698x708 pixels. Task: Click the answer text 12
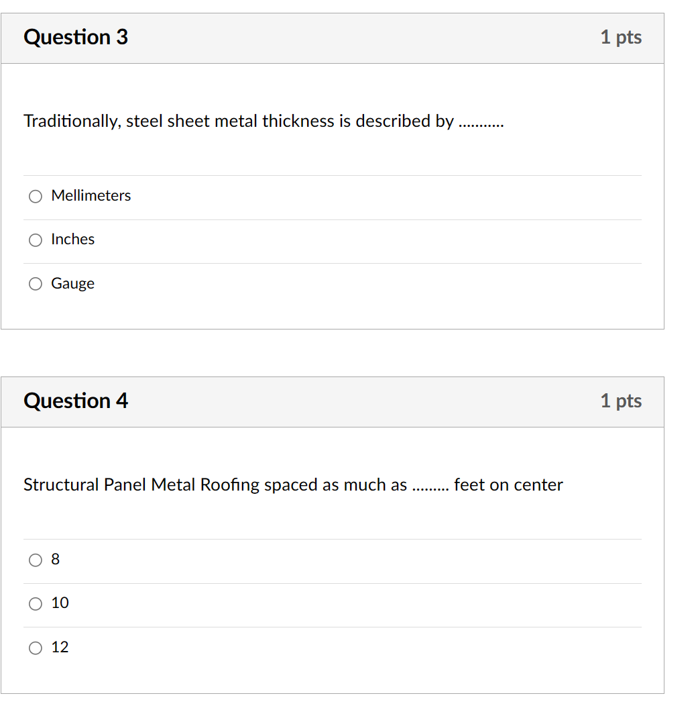coord(60,647)
